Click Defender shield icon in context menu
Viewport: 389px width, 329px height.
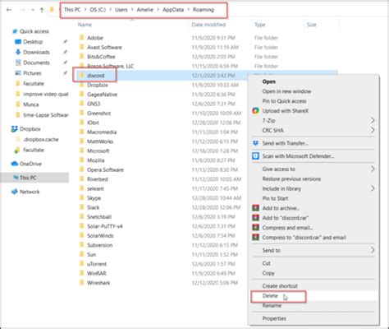point(255,156)
